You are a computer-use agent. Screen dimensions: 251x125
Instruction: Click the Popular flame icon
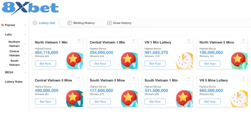click(3, 25)
